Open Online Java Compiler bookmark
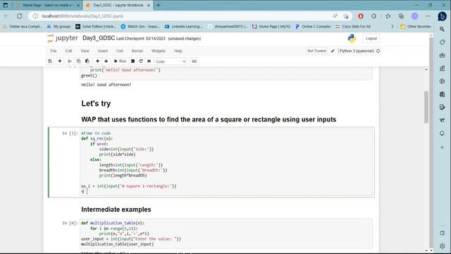The image size is (451, 254). coord(23,27)
